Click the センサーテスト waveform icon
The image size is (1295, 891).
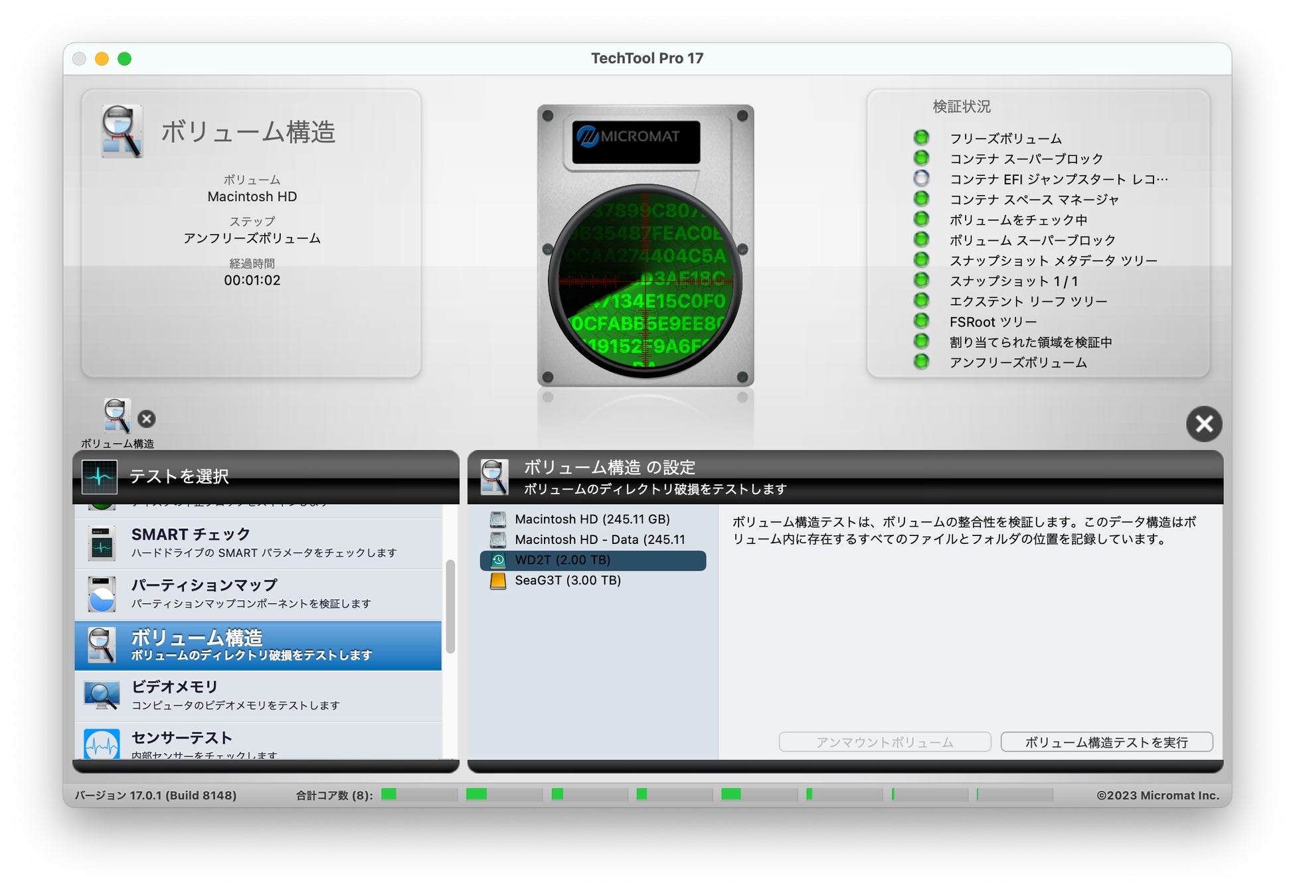click(x=102, y=744)
